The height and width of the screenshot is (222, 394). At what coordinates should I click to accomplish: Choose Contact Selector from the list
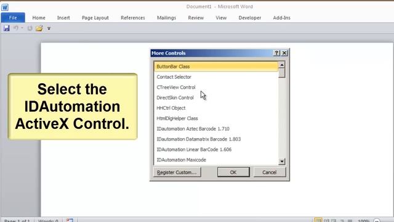[x=216, y=77]
